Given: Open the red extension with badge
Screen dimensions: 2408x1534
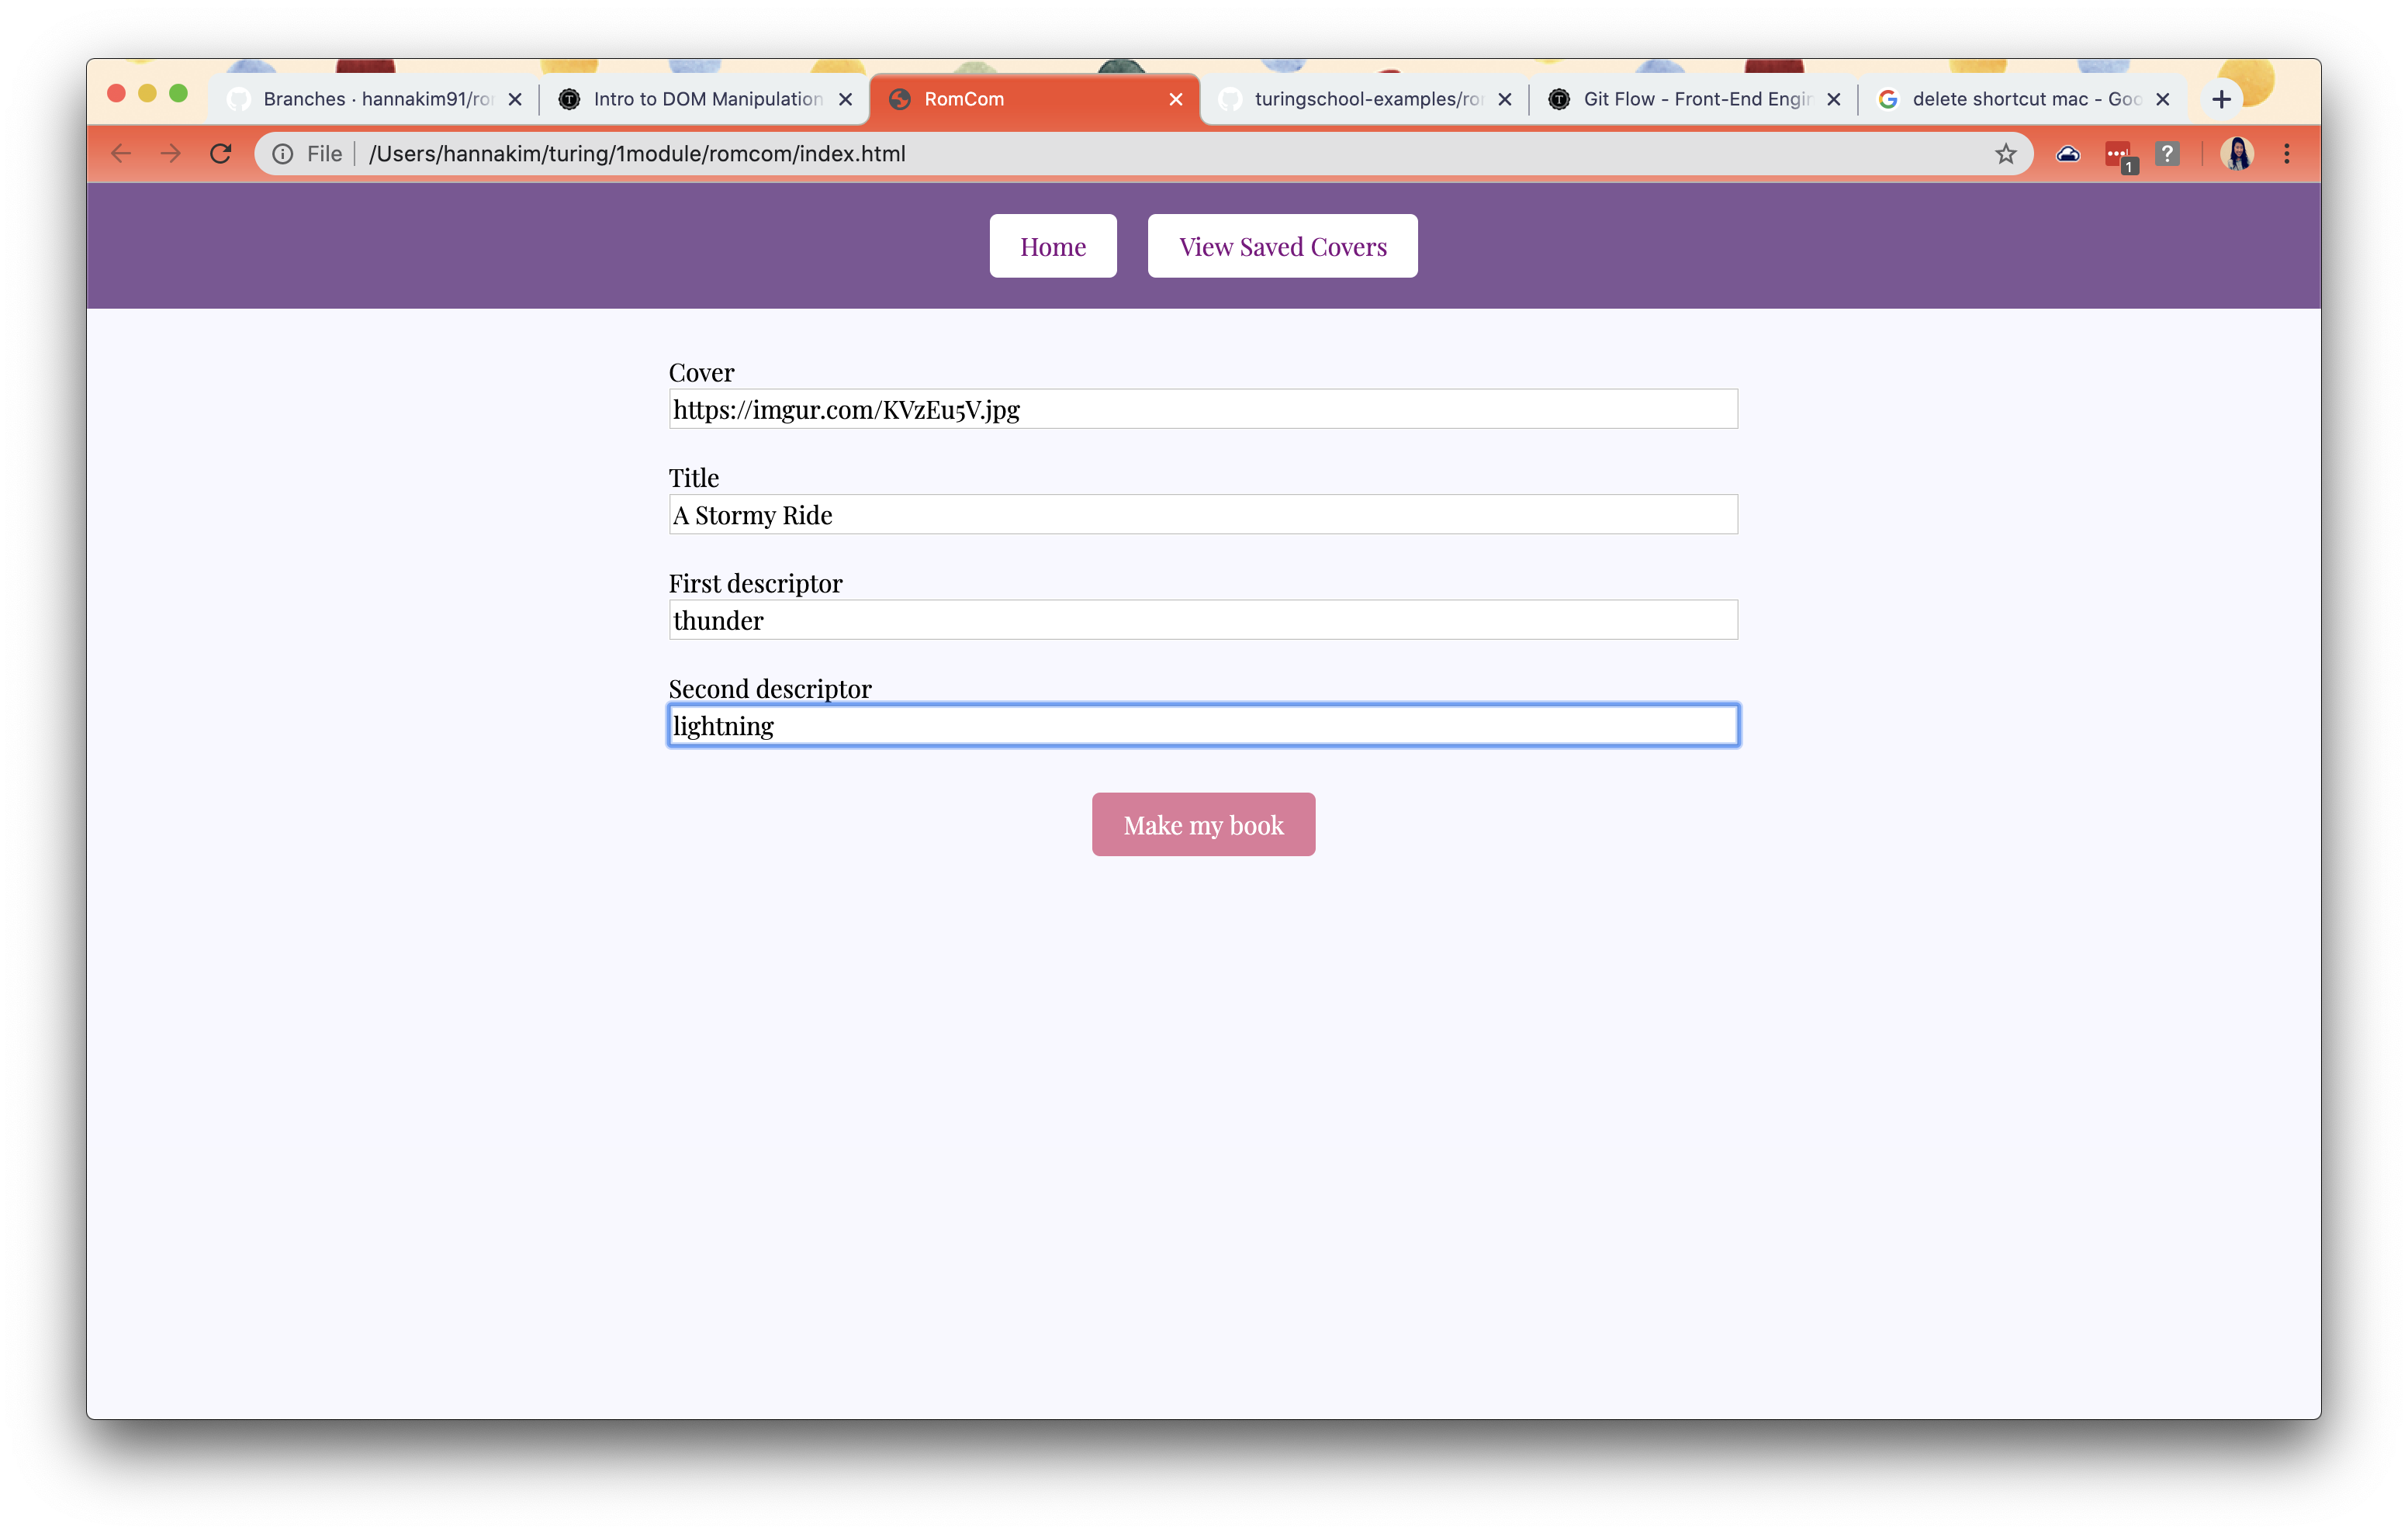Looking at the screenshot, I should [x=2117, y=154].
